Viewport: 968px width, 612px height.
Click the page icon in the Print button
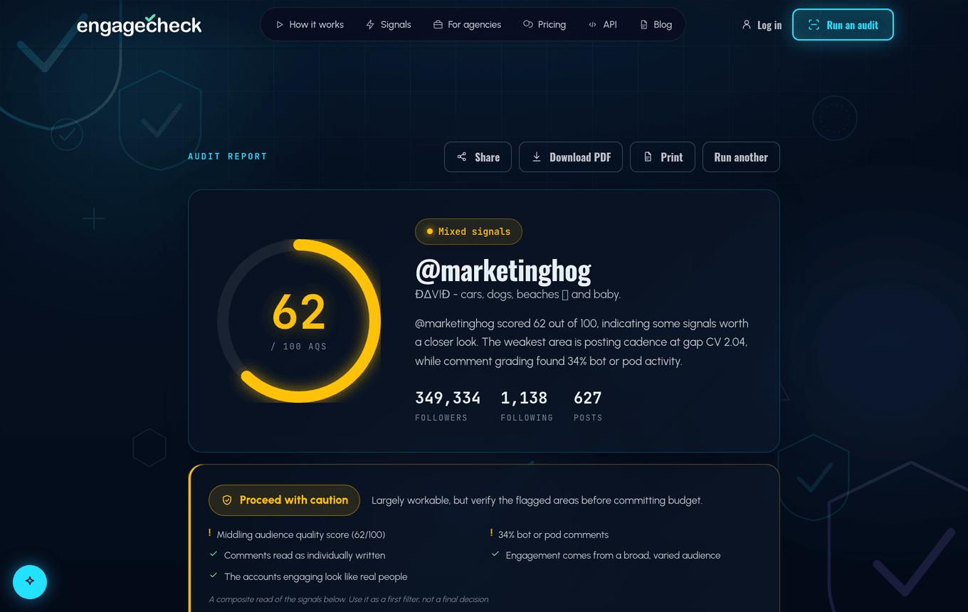coord(648,157)
